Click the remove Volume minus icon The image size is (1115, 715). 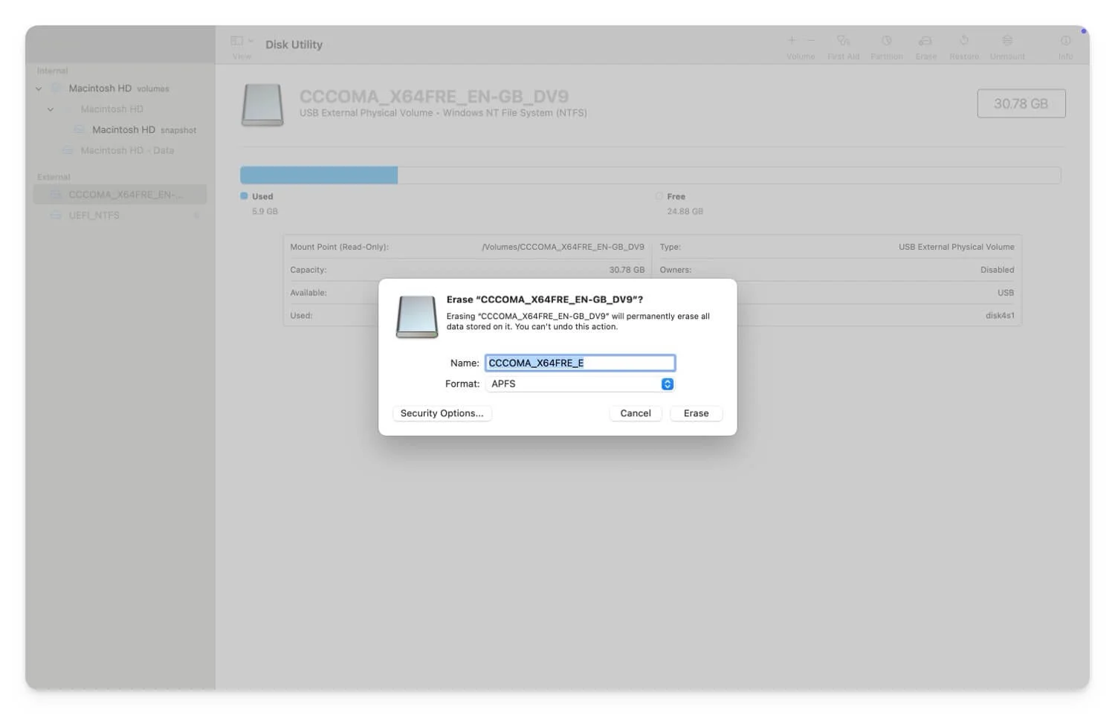811,40
